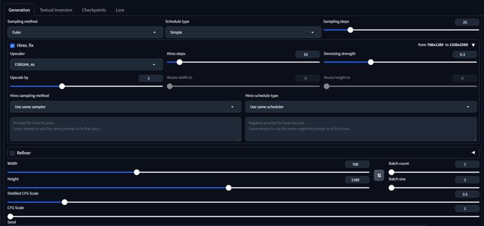Open the Hires sampling method dropdown

point(126,107)
